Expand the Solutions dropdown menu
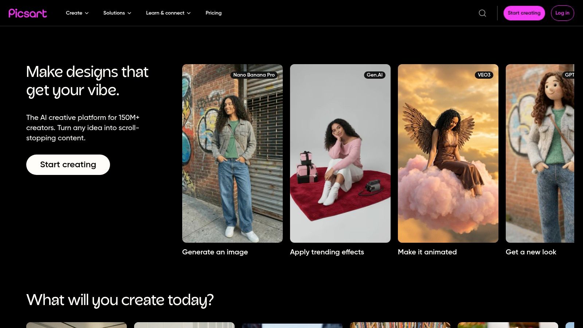Viewport: 583px width, 328px height. [x=117, y=13]
